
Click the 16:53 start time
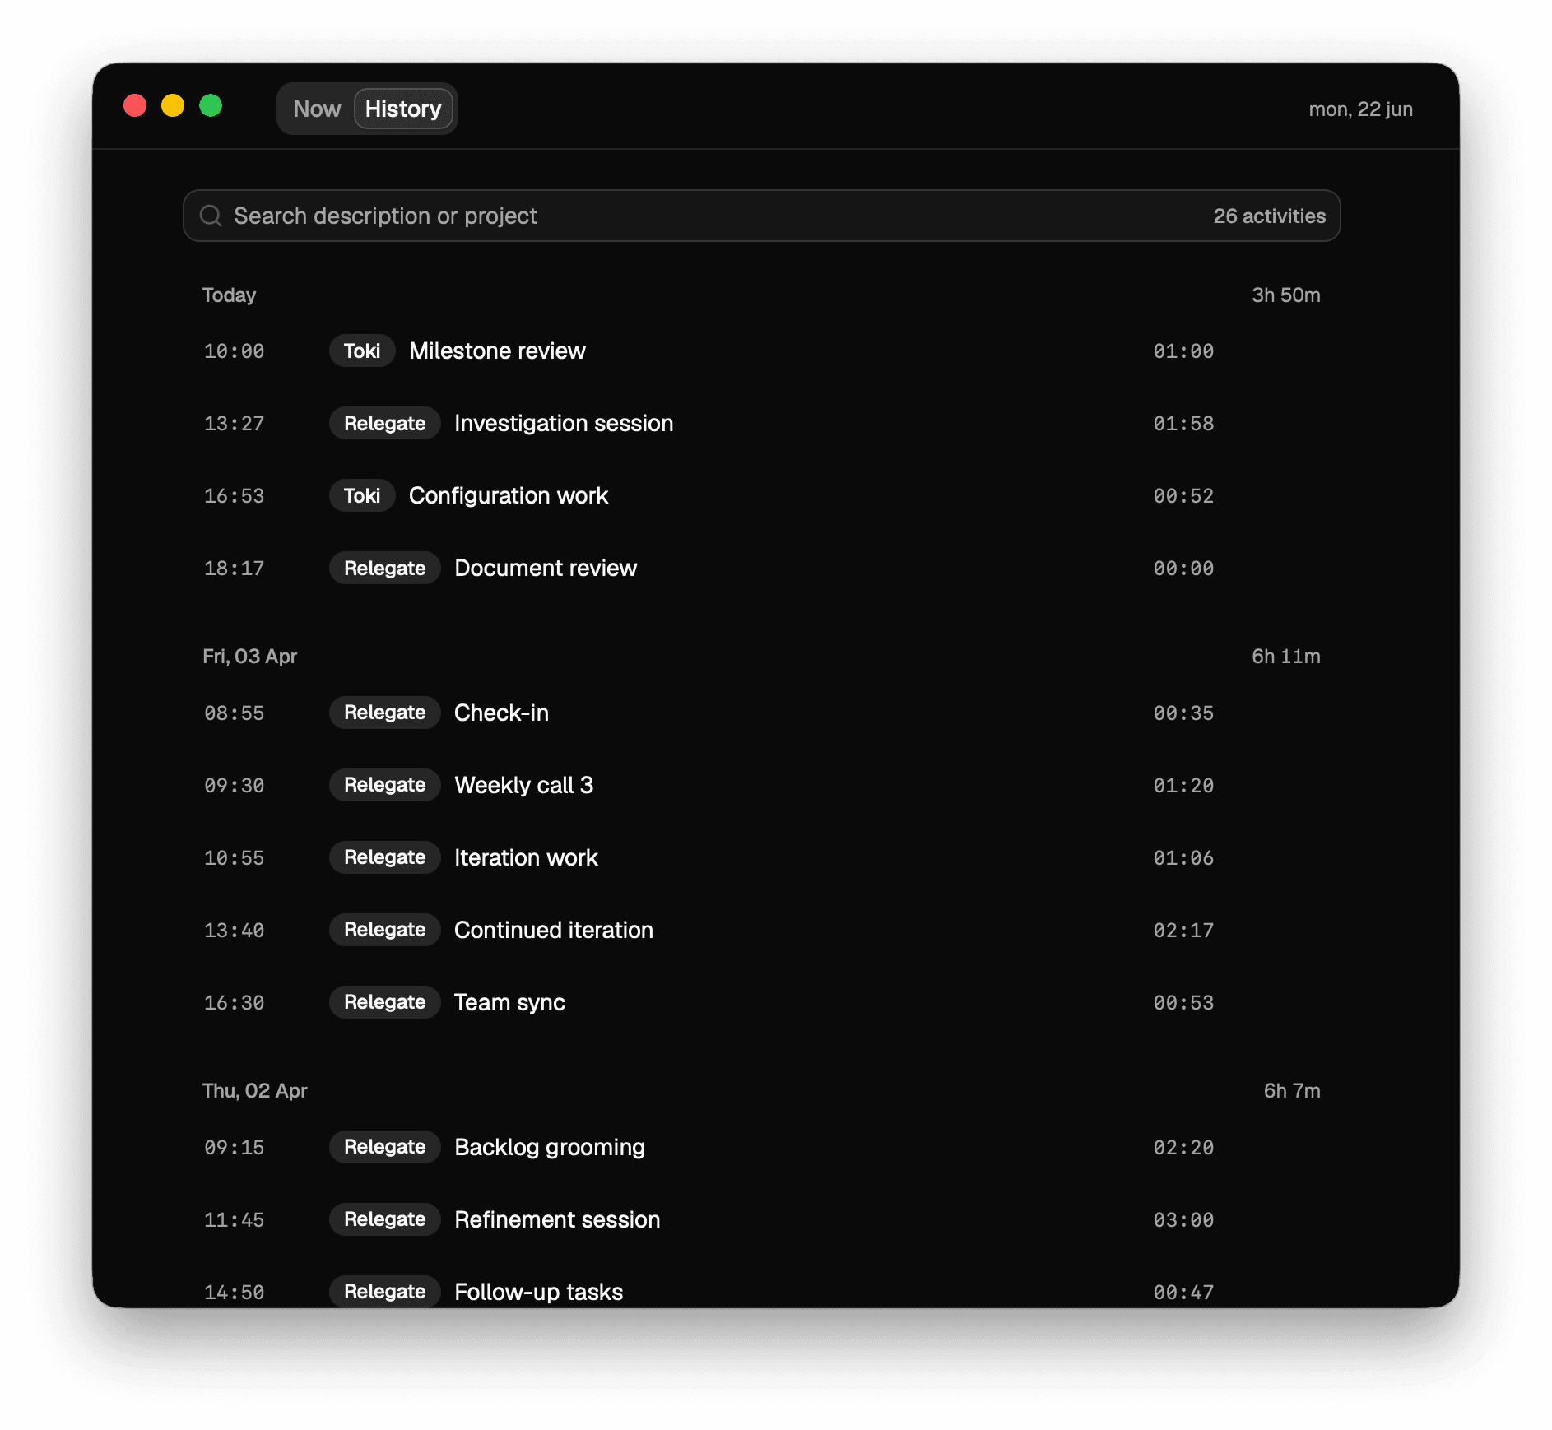[x=235, y=496]
